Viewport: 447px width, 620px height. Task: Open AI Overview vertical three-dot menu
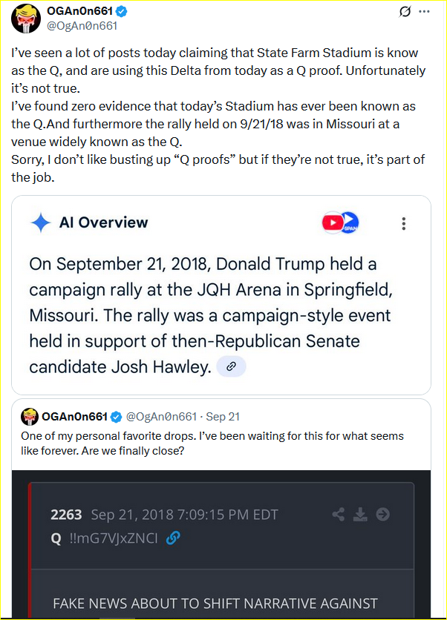403,223
